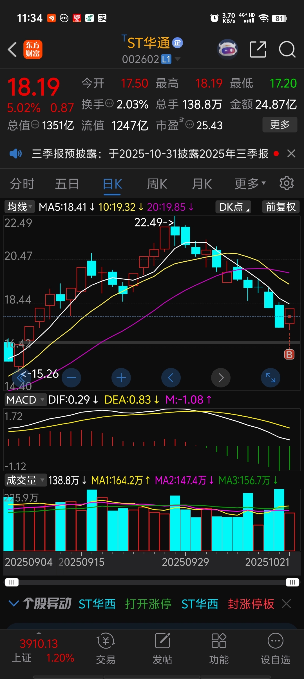
Task: Tap the info icon next to 换手
Action: pos(109,103)
